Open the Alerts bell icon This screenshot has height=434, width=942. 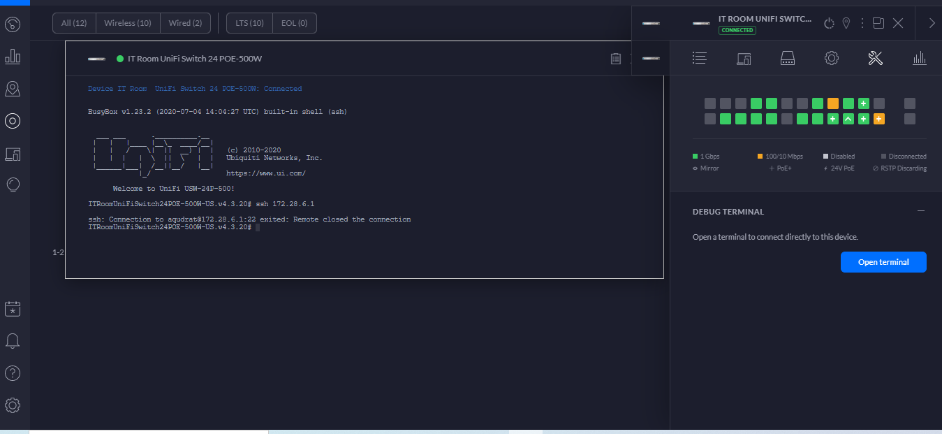point(13,341)
